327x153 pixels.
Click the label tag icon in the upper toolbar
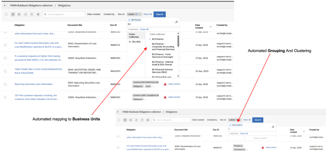[x=38, y=15]
